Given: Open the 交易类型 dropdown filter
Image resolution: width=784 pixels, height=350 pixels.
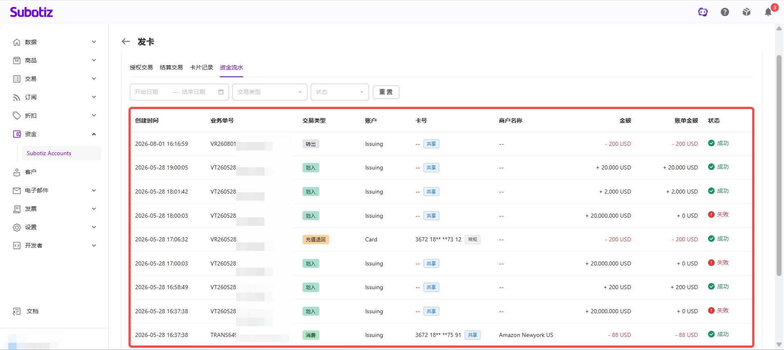Looking at the screenshot, I should (x=269, y=92).
